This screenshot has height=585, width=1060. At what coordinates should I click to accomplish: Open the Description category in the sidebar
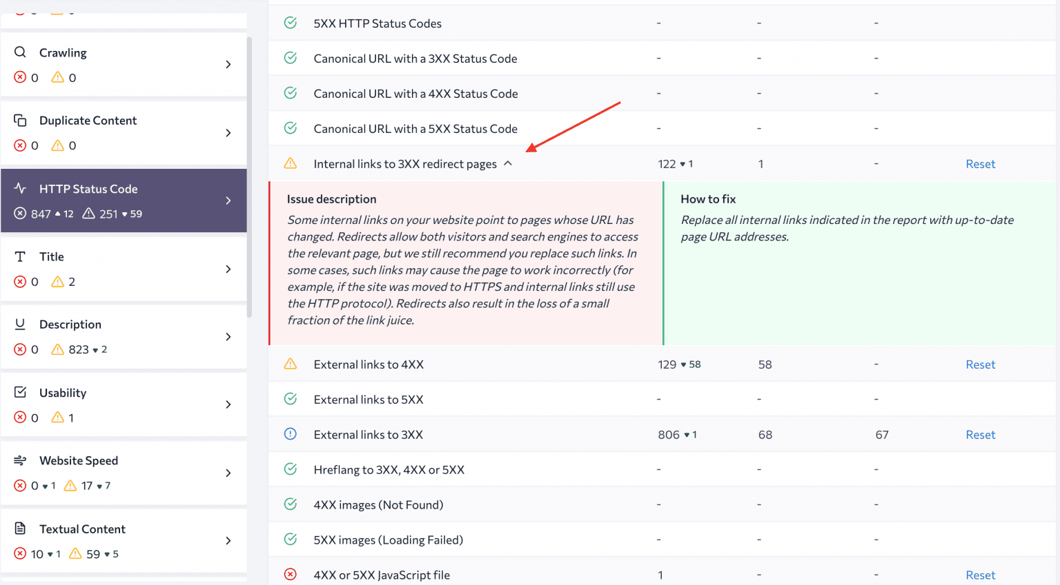click(x=124, y=336)
